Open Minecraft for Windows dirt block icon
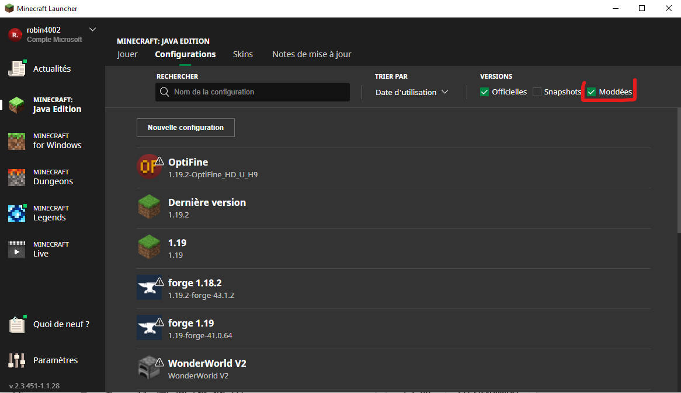681x393 pixels. point(16,141)
